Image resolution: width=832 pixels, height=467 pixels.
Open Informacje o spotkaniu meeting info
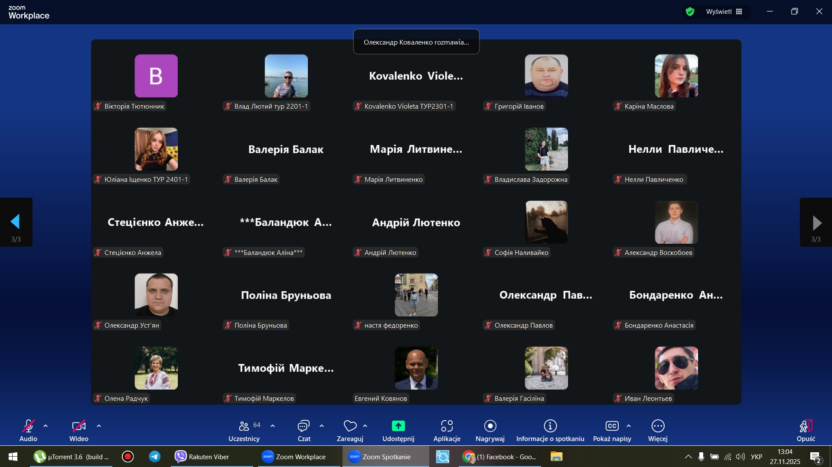click(x=550, y=430)
